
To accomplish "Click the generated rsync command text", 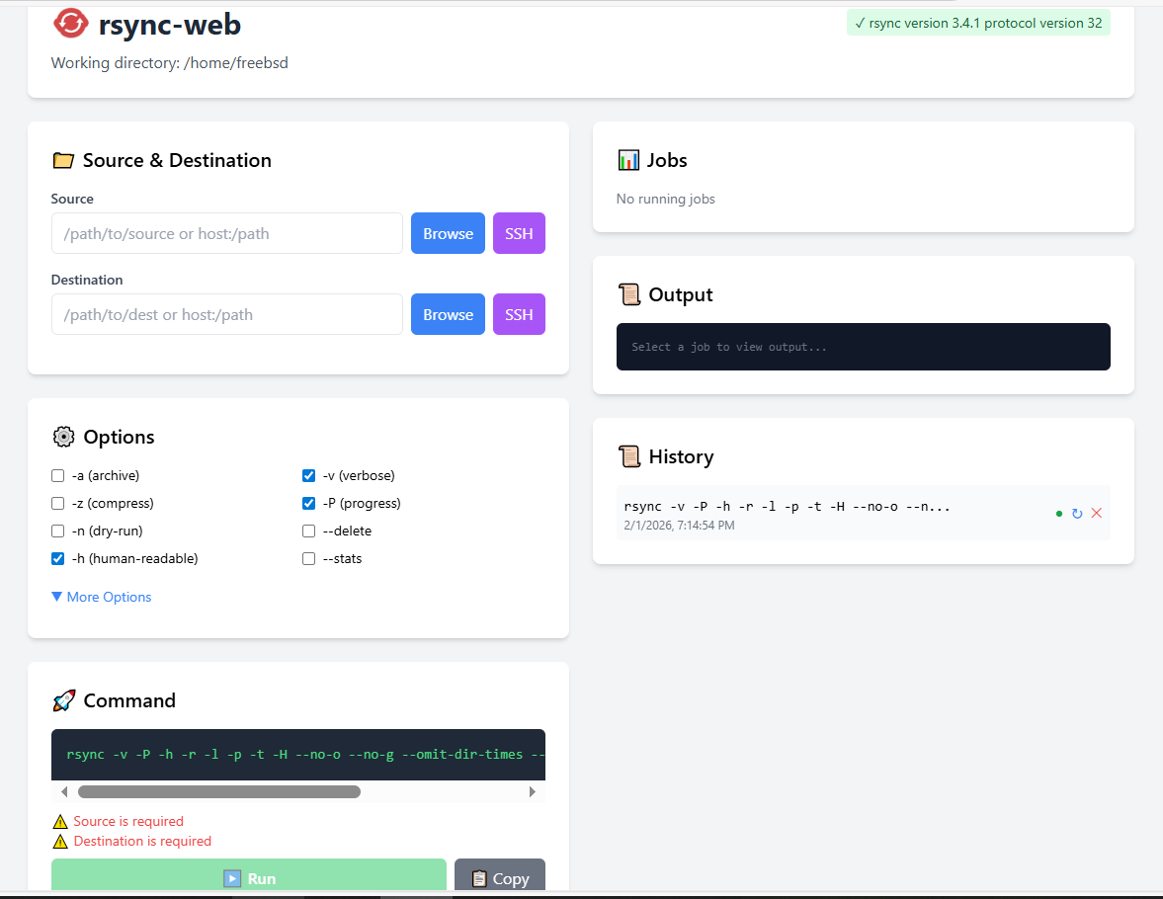I will tap(305, 755).
